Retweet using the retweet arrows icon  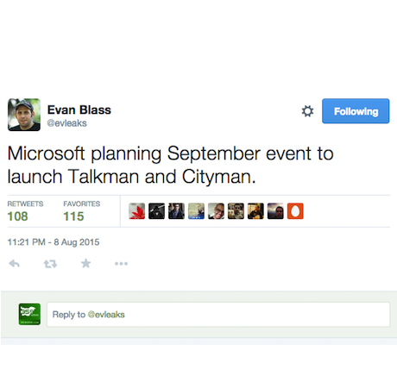(x=50, y=264)
